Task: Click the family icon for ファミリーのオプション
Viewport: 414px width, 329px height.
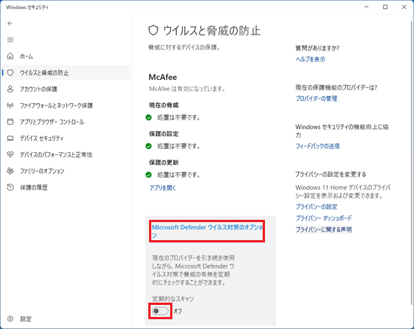Action: (10, 171)
